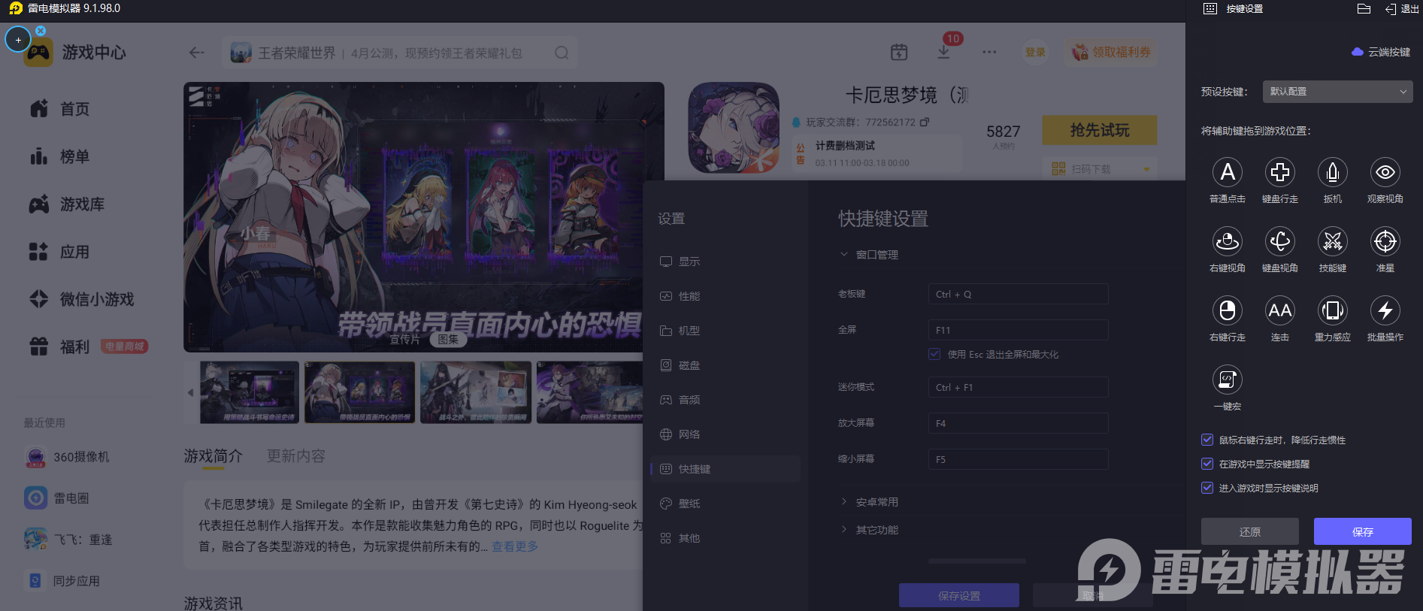
Task: Click the 迷你模式 Ctrl + F1 shortcut field
Action: pos(1019,387)
